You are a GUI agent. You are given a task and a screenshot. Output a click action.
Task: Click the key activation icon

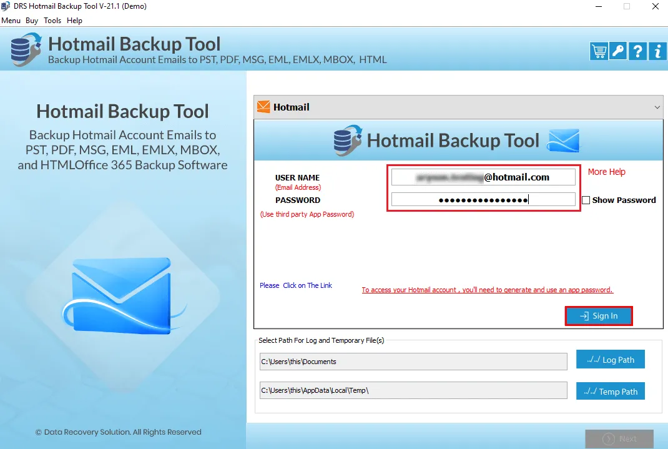[x=618, y=51]
